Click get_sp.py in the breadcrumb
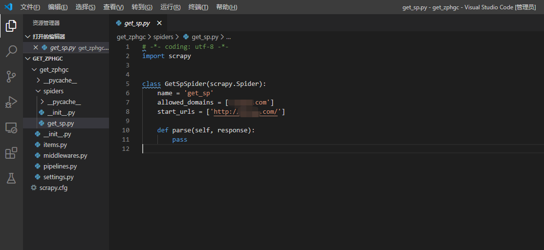 [x=205, y=37]
